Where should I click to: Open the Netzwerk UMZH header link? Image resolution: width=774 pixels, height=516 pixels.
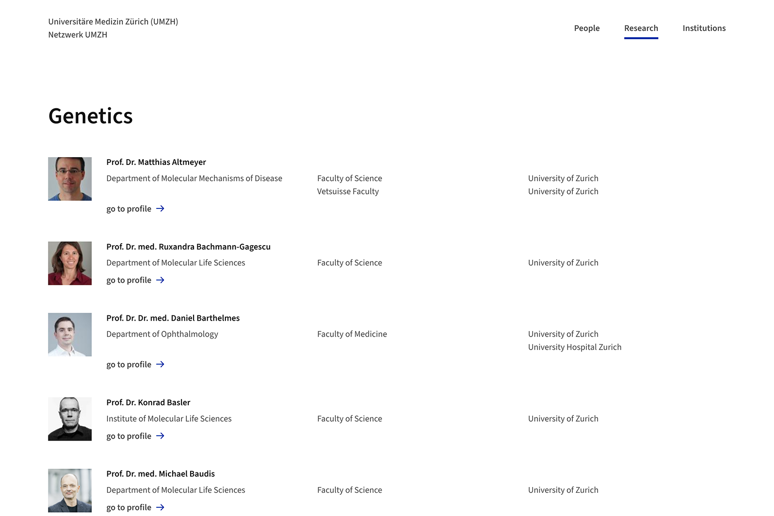[78, 35]
